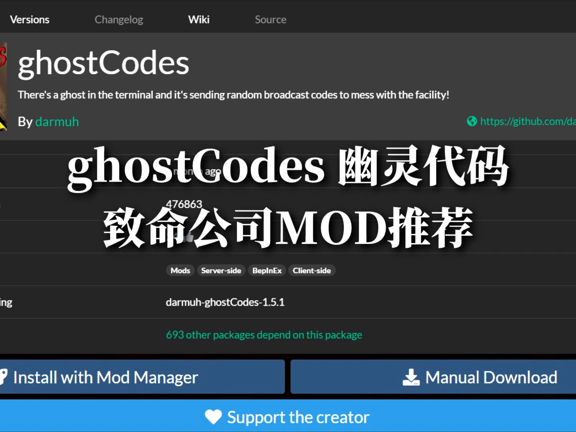This screenshot has width=576, height=432.
Task: View 693 other packages depending link
Action: coord(264,335)
